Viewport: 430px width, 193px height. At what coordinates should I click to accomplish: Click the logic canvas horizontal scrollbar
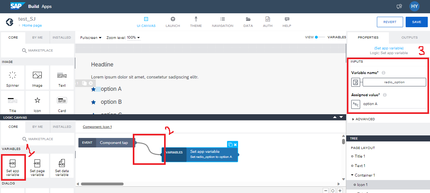click(x=102, y=184)
